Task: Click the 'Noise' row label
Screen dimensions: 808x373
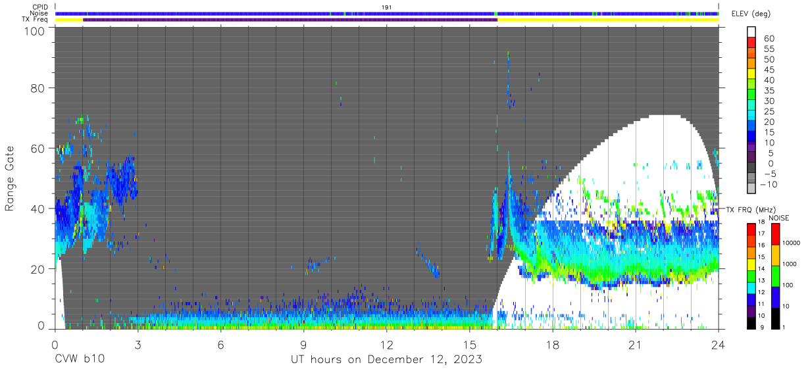Action: pos(39,13)
